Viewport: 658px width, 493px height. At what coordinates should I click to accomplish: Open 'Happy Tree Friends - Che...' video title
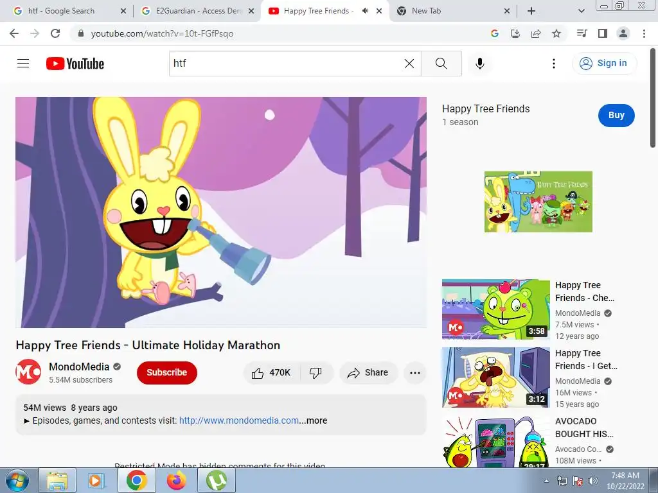[x=585, y=291]
